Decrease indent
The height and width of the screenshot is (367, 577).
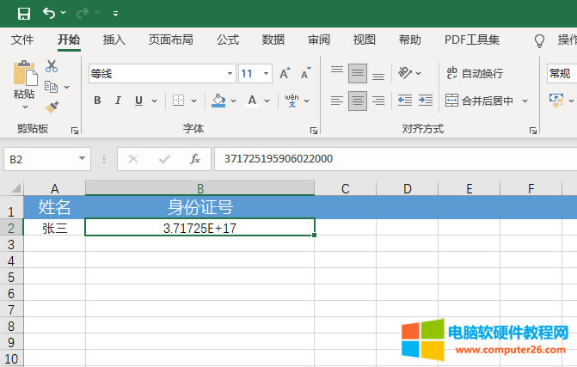pos(405,100)
